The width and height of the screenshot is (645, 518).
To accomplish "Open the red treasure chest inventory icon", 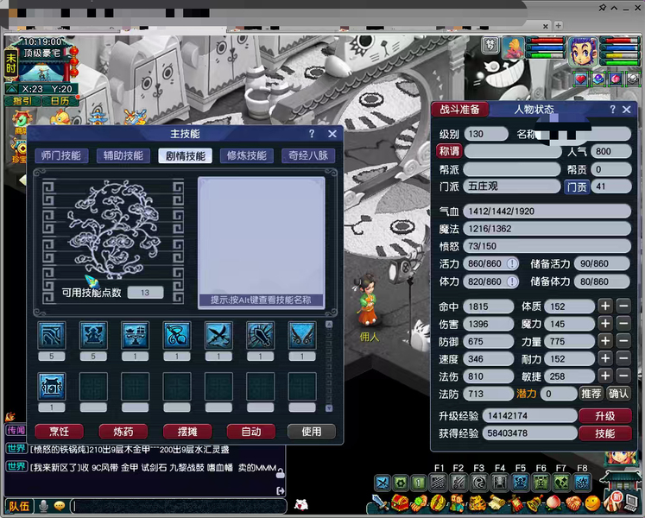I will (400, 502).
